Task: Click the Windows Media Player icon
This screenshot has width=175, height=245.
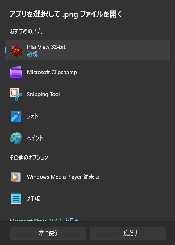Action: coord(16,177)
